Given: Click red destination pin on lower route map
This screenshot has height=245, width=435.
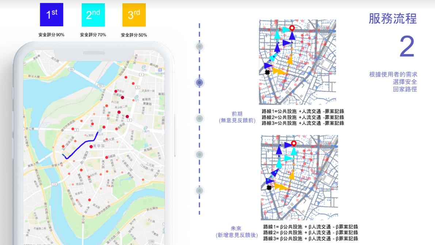Looking at the screenshot, I should coord(294,143).
